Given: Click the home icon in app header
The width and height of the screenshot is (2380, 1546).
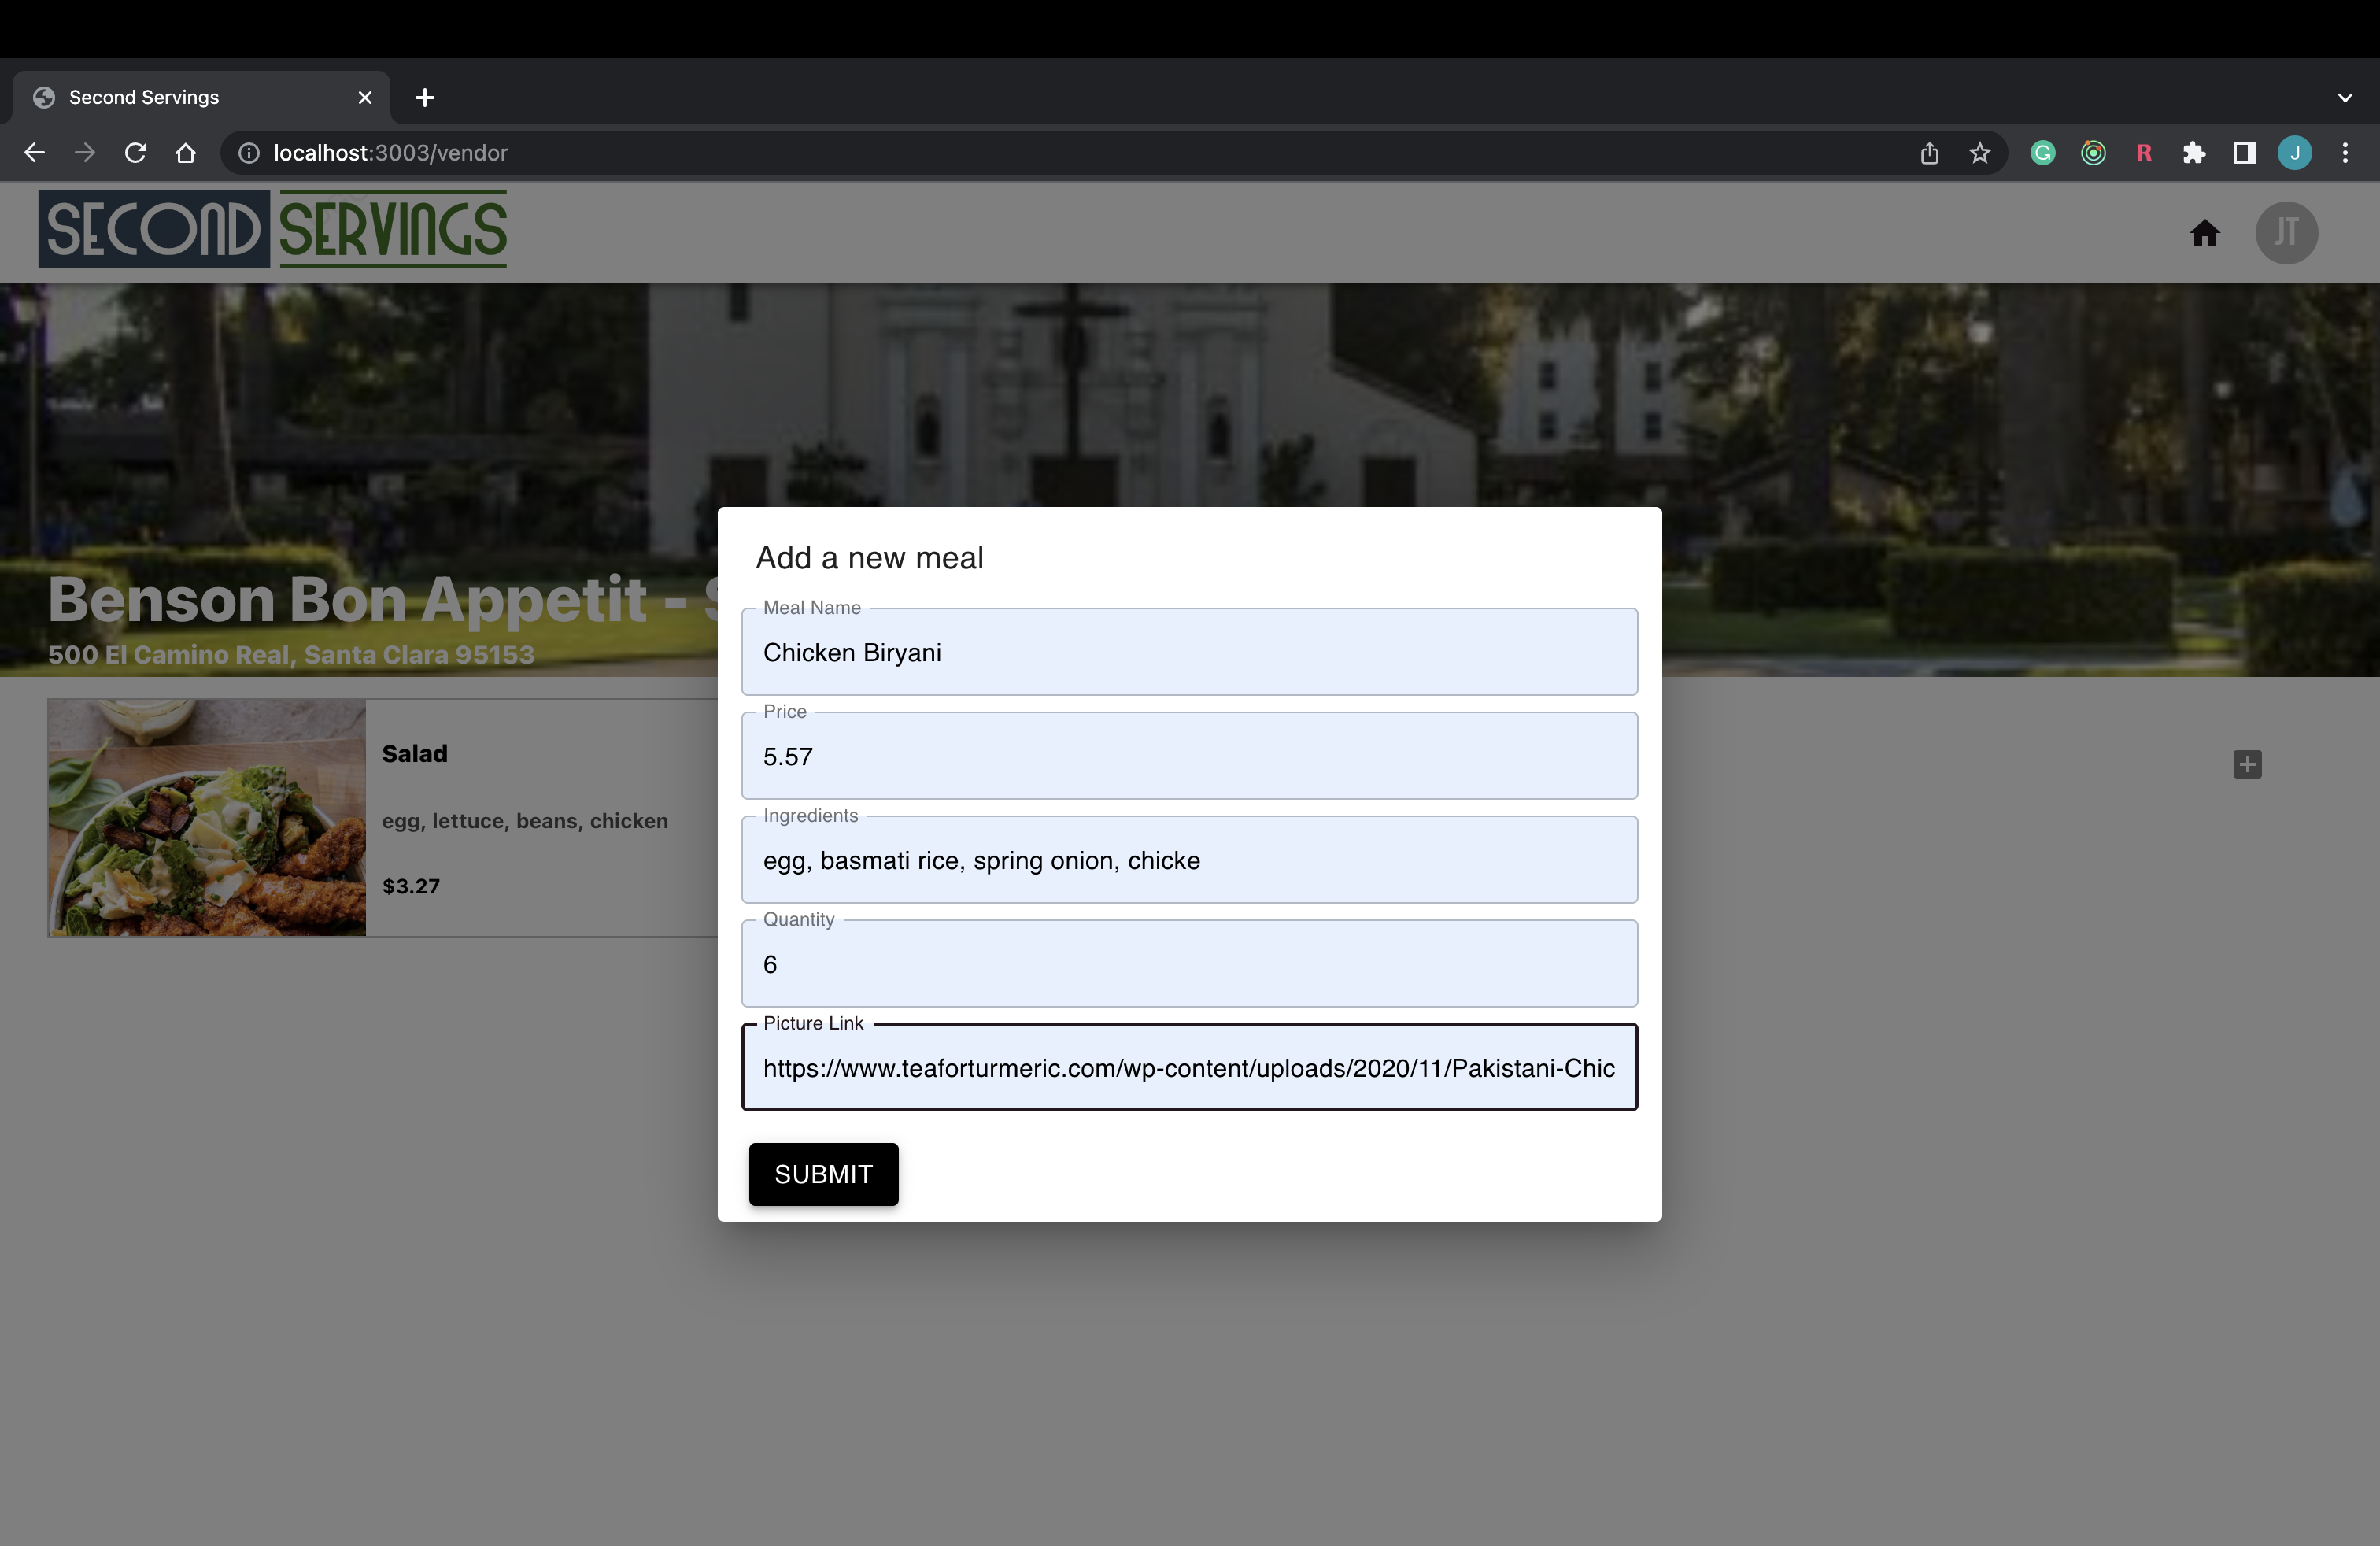Looking at the screenshot, I should [x=2204, y=233].
